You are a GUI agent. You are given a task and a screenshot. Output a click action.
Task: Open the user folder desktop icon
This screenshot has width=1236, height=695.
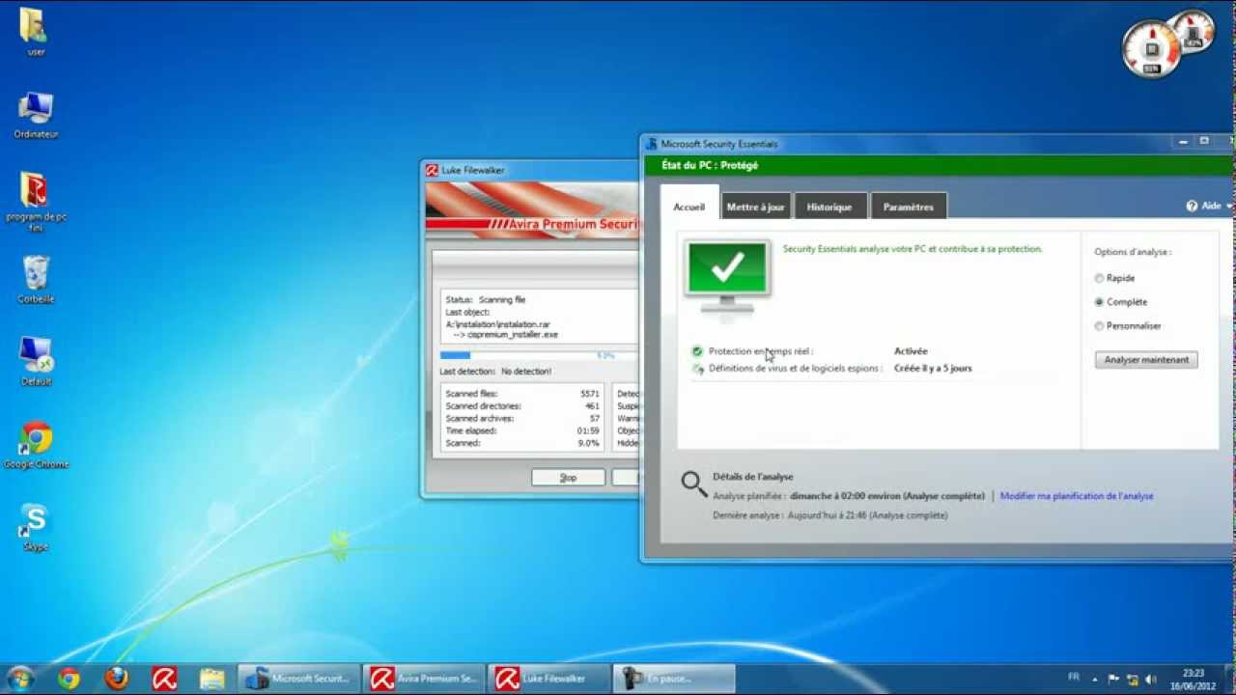(x=35, y=31)
